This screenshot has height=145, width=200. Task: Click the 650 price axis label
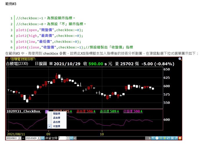167,69
